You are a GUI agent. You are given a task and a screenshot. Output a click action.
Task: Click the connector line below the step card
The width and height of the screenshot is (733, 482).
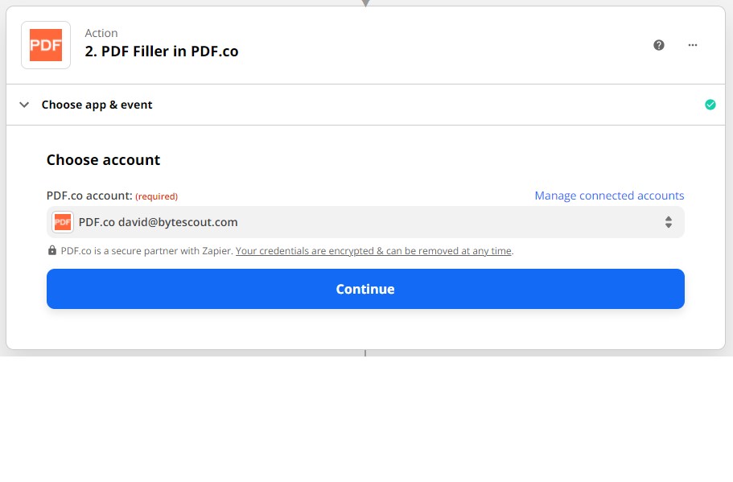coord(365,353)
